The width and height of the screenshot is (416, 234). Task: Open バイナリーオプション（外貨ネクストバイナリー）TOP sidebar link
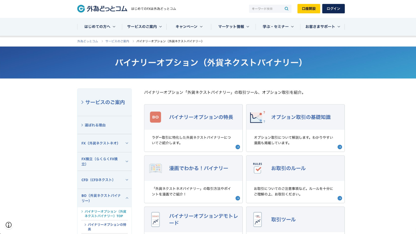tap(105, 214)
